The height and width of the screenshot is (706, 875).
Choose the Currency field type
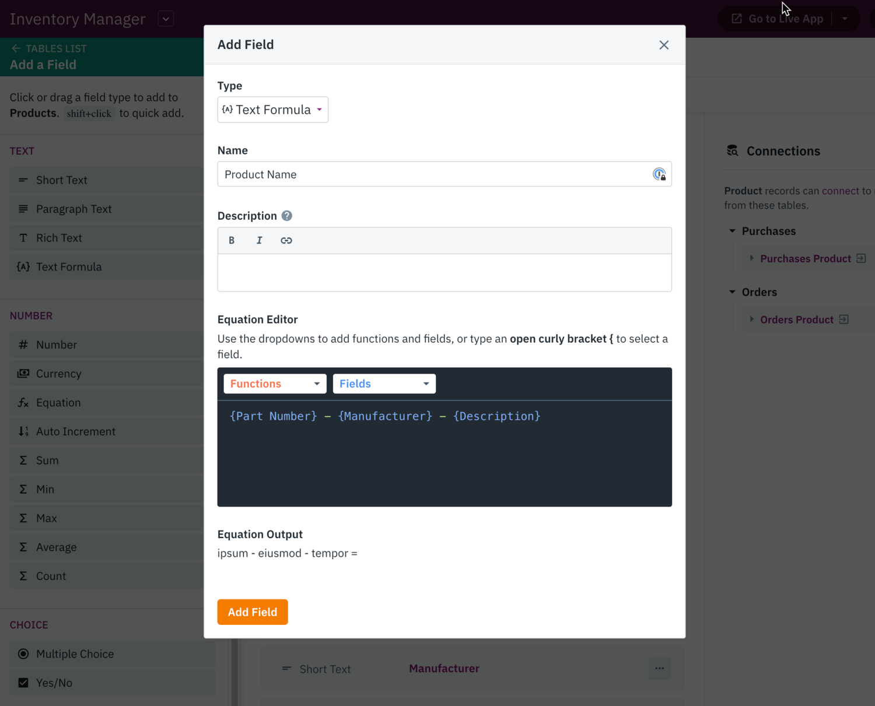pyautogui.click(x=60, y=373)
